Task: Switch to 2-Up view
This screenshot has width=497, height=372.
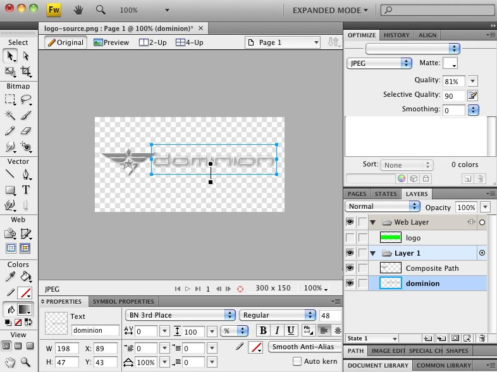Action: tap(153, 42)
